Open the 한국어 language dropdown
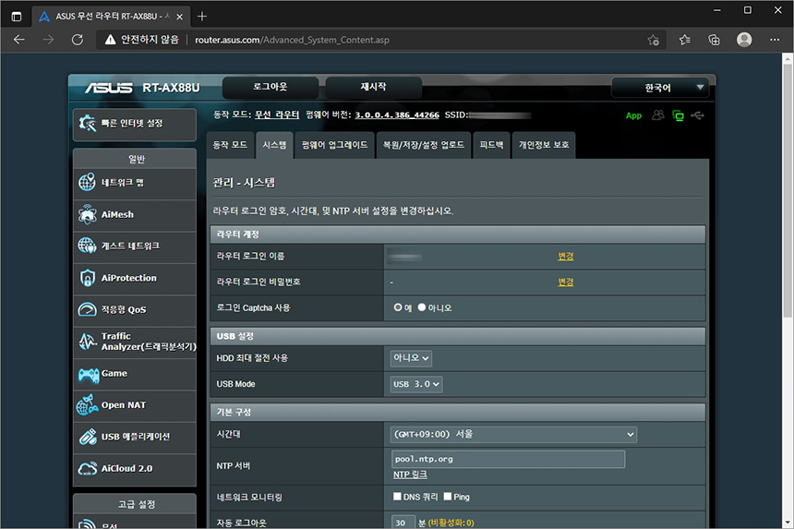This screenshot has width=794, height=529. tap(660, 88)
